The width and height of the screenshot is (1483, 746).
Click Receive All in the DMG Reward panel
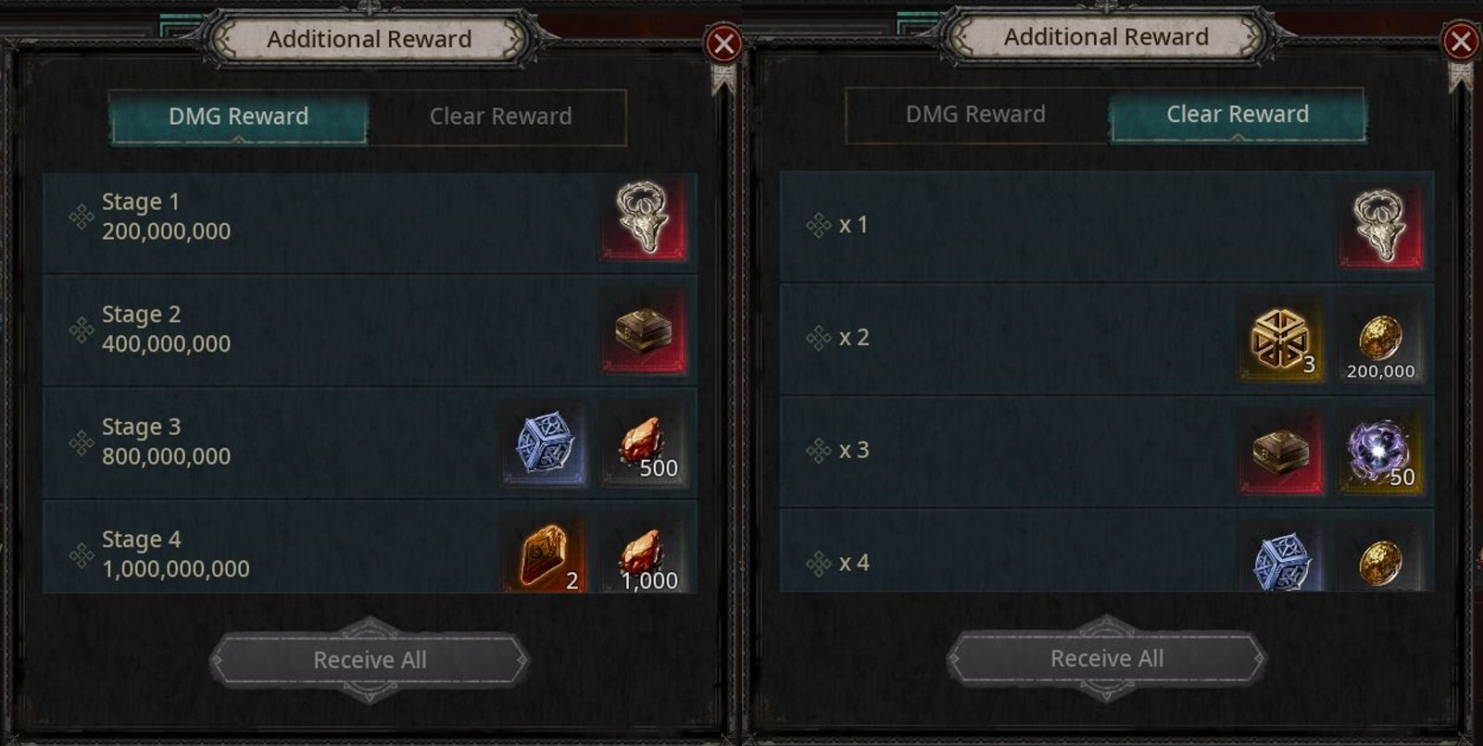(370, 660)
